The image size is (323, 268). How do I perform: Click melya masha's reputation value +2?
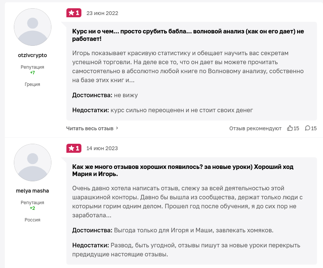click(x=32, y=208)
